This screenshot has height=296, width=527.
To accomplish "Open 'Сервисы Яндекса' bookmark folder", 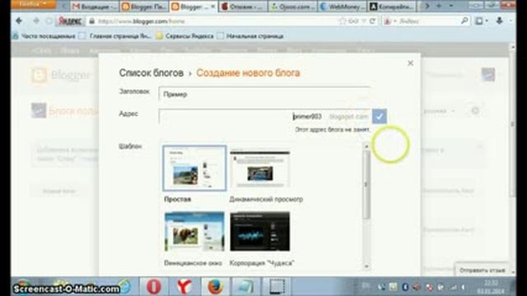I will [x=184, y=36].
